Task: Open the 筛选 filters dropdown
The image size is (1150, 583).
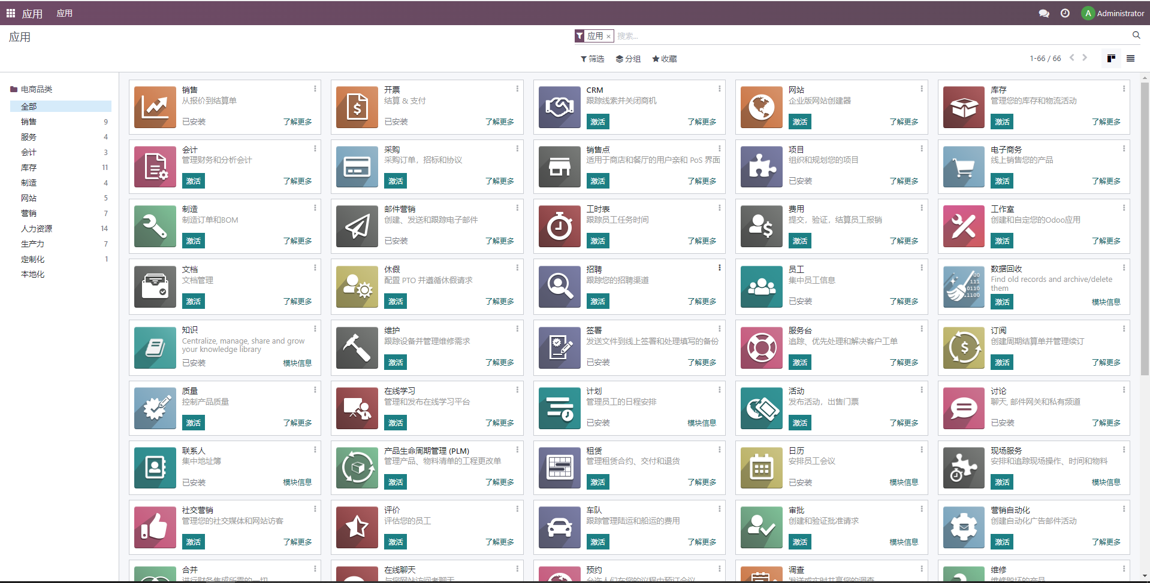Action: 592,59
